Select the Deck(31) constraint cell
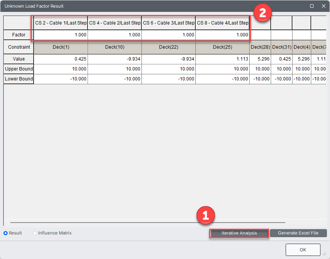330x259 pixels. click(x=281, y=47)
